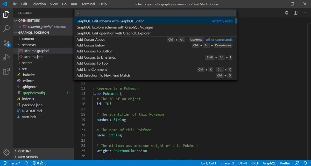Open the Search view in activity bar
This screenshot has height=166, width=311.
click(6, 29)
